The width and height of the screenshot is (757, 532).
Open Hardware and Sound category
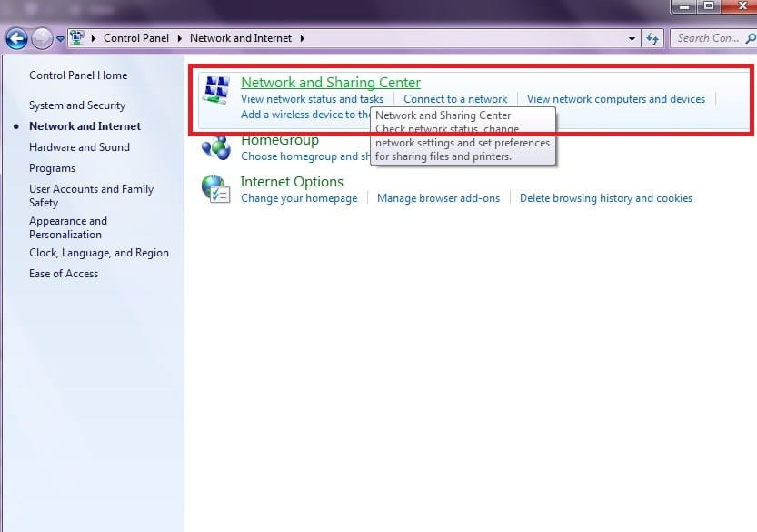(x=79, y=147)
